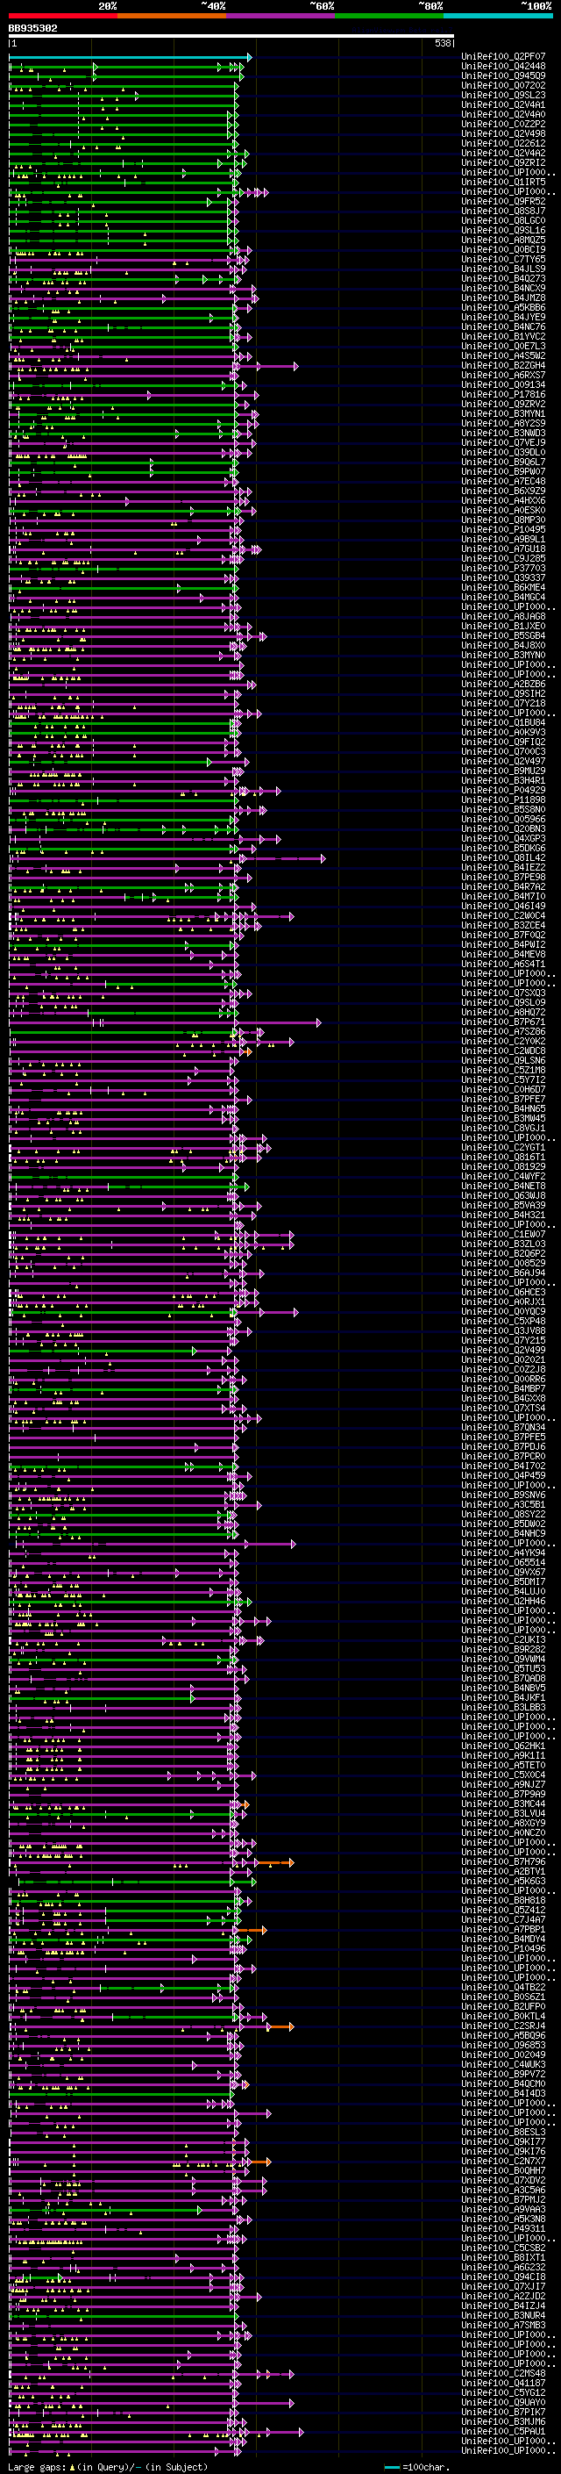This screenshot has height=2474, width=561.
Task: Select the UniRef100_C7TY65 label
Action: click(503, 259)
